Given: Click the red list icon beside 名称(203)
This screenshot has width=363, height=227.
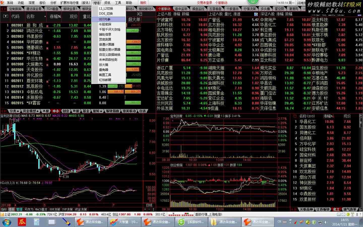Looking at the screenshot, I should (295, 116).
